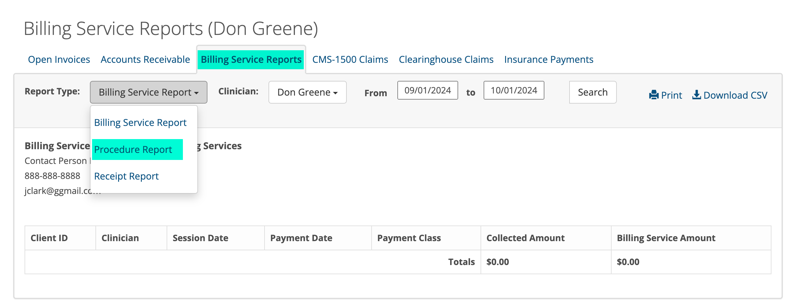The image size is (796, 307).
Task: Click the phone number 888-888-8888
Action: pyautogui.click(x=52, y=176)
